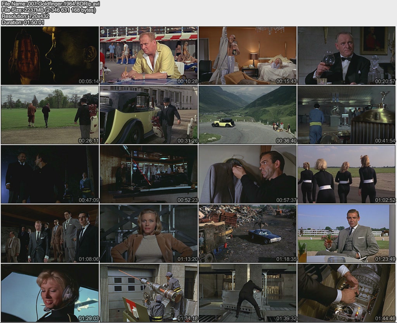
Task: Open the scrapyard blue car thumbnail at 01:18:35
Action: tap(248, 233)
